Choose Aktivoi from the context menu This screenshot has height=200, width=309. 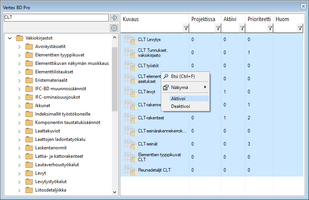click(x=178, y=99)
